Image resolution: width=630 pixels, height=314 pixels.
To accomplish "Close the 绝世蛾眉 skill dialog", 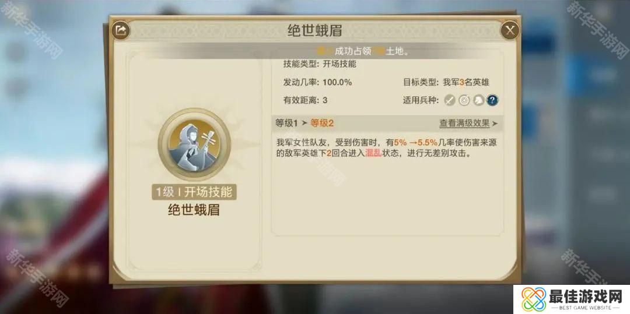I will (510, 30).
